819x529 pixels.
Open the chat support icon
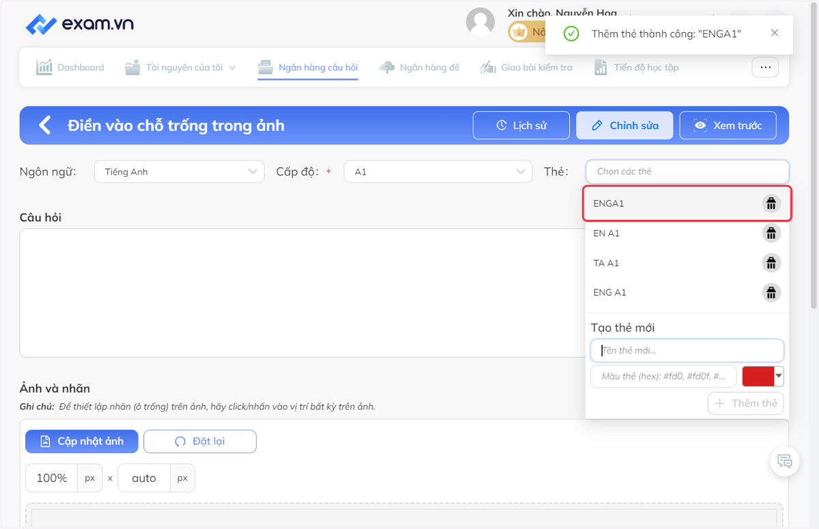pos(785,461)
